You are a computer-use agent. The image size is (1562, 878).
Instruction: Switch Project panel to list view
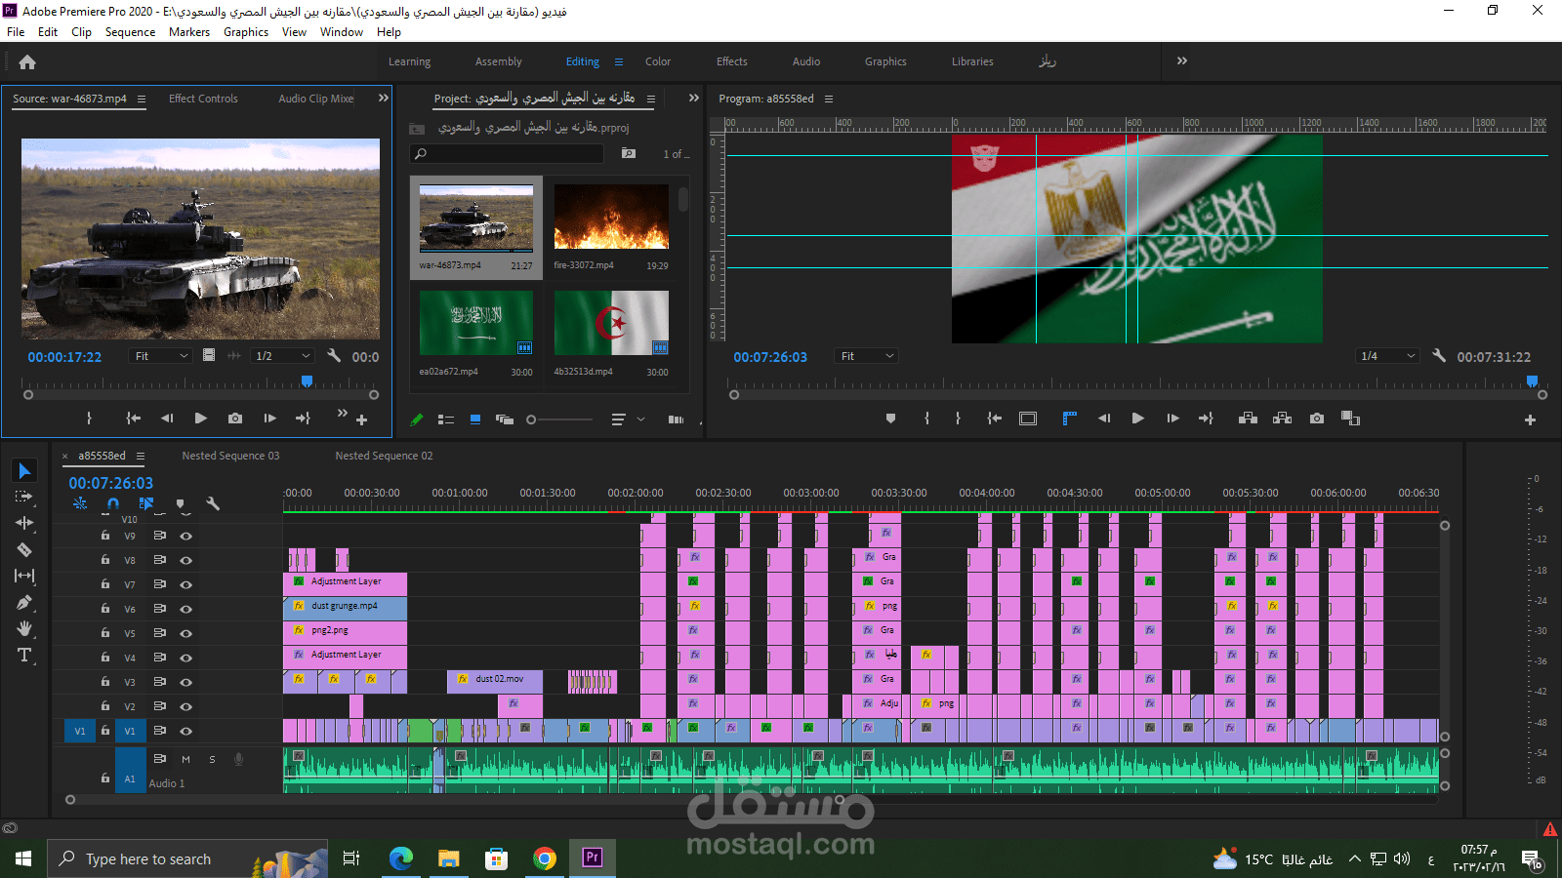[x=446, y=419]
